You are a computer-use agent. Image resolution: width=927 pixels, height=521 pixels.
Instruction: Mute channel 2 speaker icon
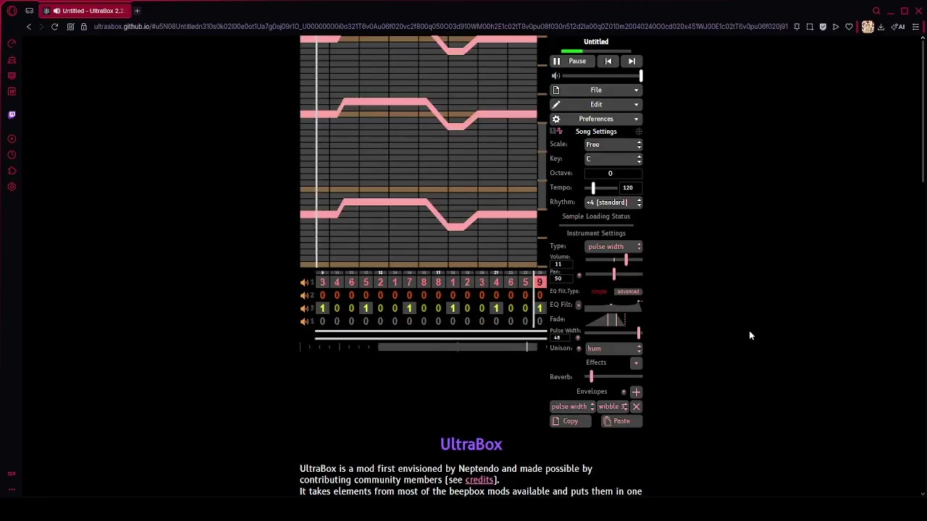[305, 295]
